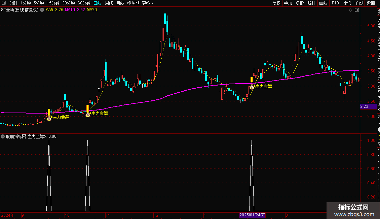Click the 主力金筹X: 0.00 indicator label

42,136
